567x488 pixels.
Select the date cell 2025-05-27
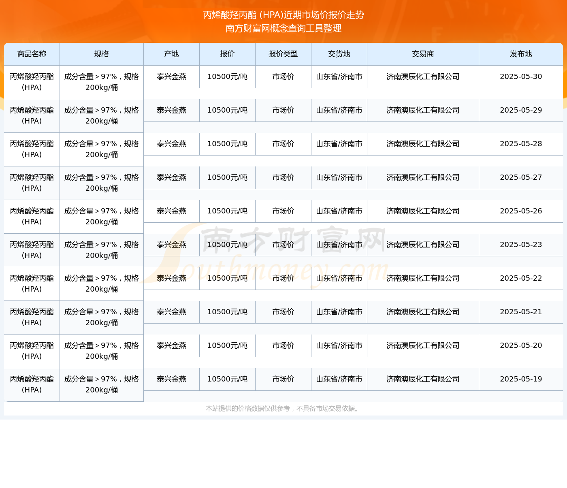pos(521,177)
